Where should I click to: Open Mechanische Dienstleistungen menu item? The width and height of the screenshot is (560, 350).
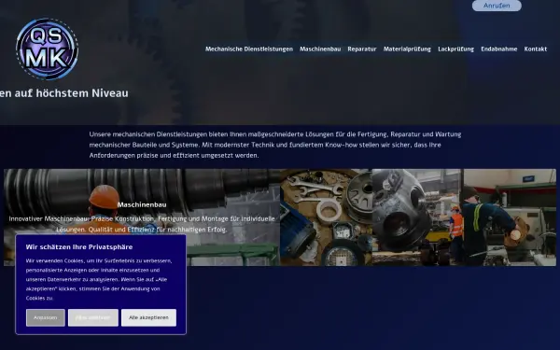(249, 49)
